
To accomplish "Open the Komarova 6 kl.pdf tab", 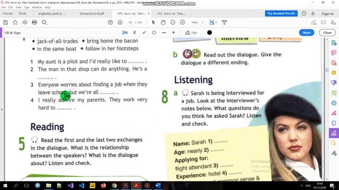I will pyautogui.click(x=92, y=14).
